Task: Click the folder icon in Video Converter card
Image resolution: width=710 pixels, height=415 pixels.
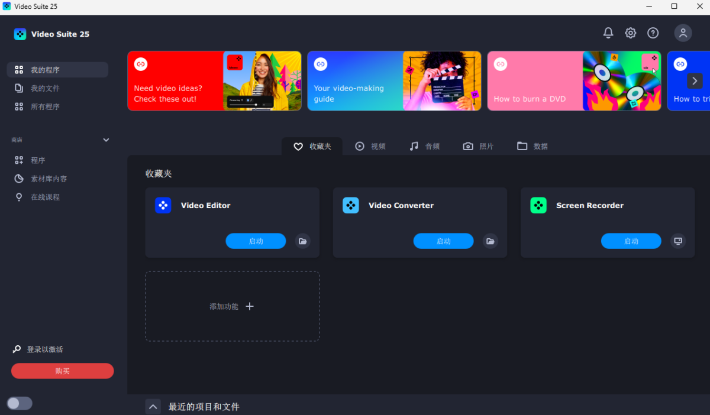Action: (490, 241)
